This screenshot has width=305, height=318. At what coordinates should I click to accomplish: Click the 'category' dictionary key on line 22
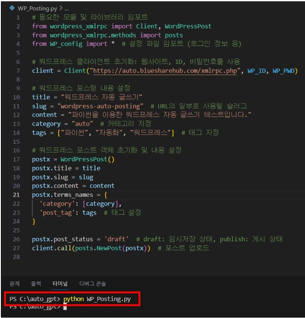[57, 204]
